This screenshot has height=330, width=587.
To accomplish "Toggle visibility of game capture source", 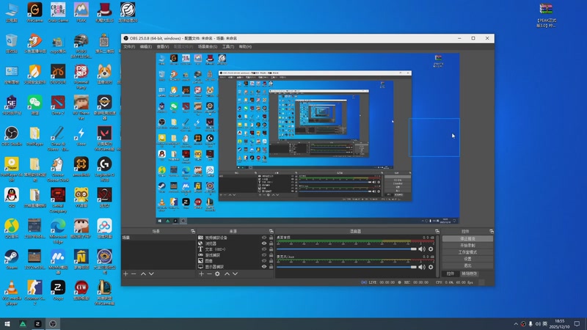I will (264, 255).
